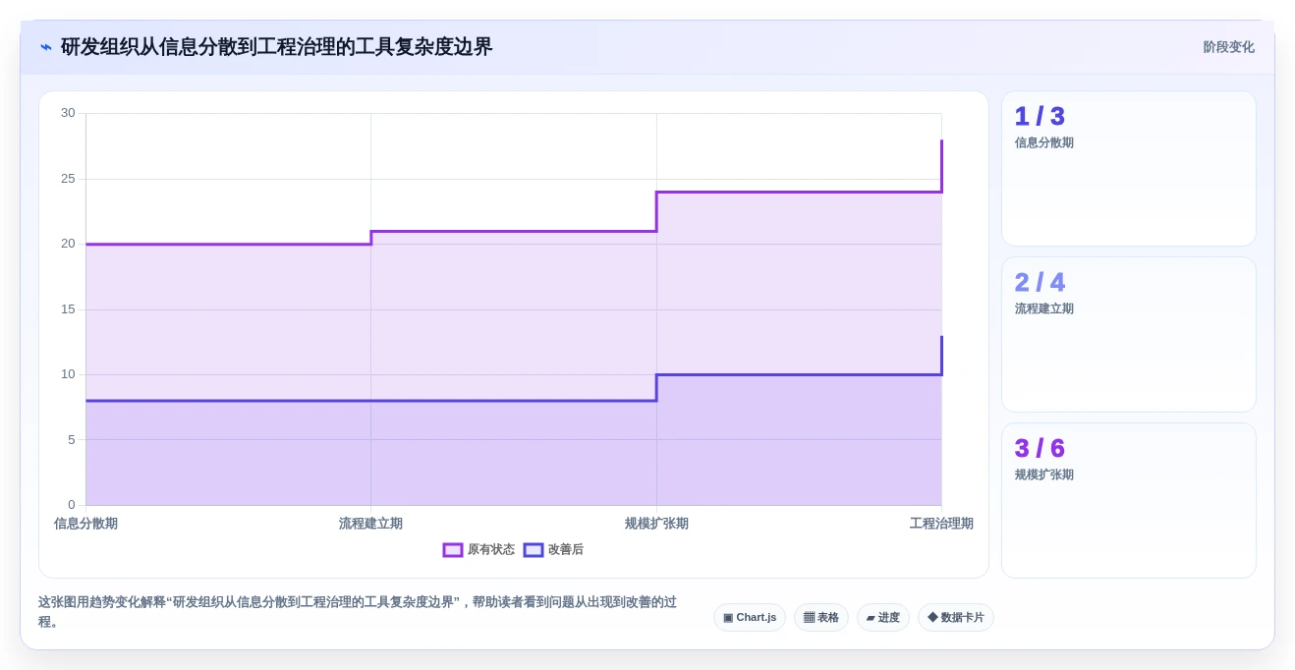
Task: Click the 原有状态 legend text
Action: coord(491,550)
